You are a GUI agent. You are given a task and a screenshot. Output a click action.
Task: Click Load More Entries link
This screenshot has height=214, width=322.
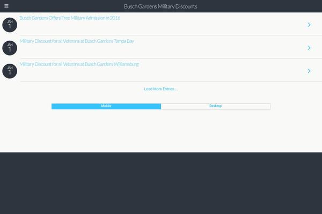click(x=161, y=89)
